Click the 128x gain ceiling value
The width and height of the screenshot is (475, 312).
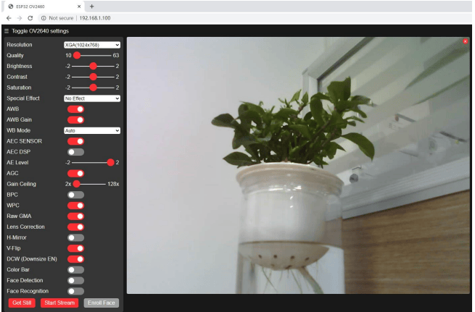click(113, 184)
